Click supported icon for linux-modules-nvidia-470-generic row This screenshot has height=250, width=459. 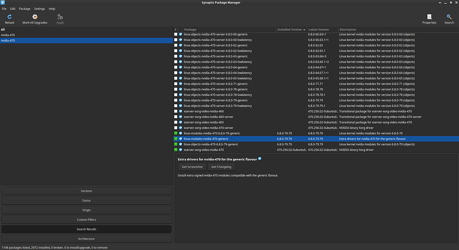(181, 139)
